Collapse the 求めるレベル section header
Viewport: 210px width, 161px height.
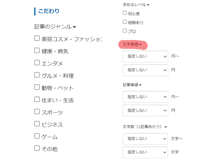(136, 5)
